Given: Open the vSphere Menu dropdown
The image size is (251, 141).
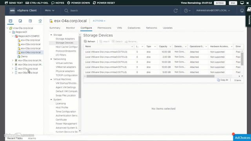Looking at the screenshot, I should [50, 11].
